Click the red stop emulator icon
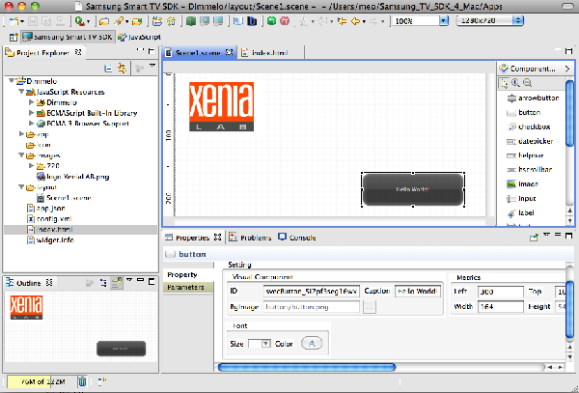 pos(285,21)
